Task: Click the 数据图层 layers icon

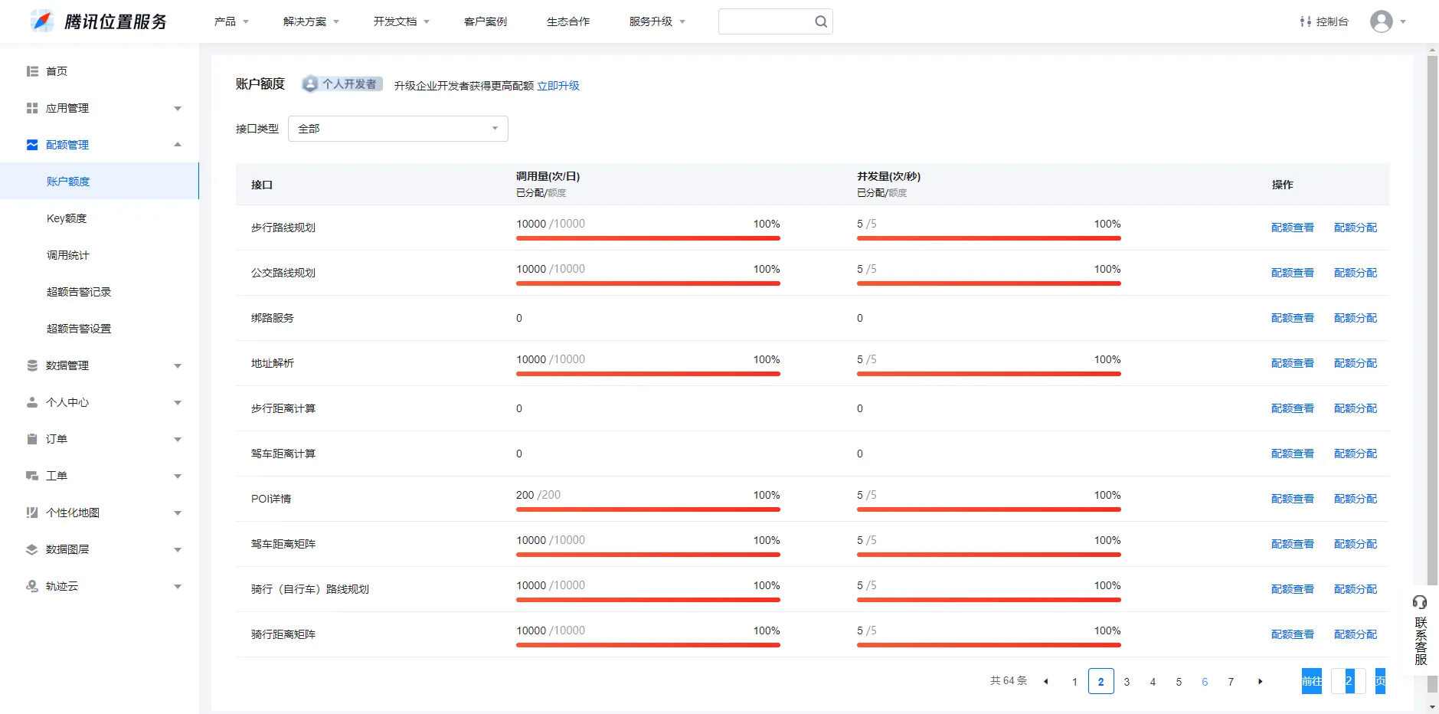Action: (32, 549)
